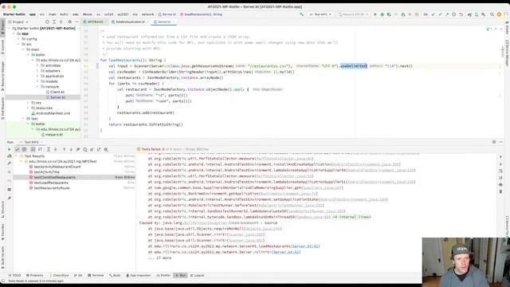The image size is (510, 287).
Task: Start debugging with the green bug icon
Action: tap(382, 14)
